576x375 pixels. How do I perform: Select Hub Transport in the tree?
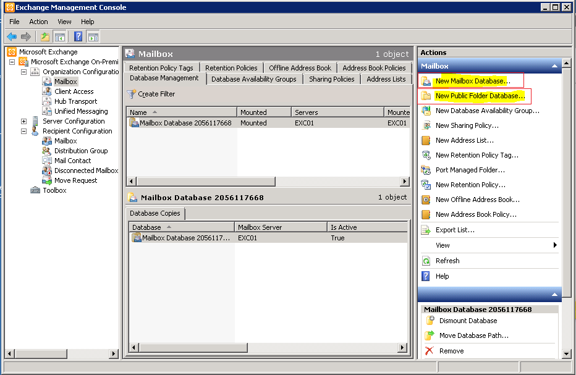click(75, 101)
